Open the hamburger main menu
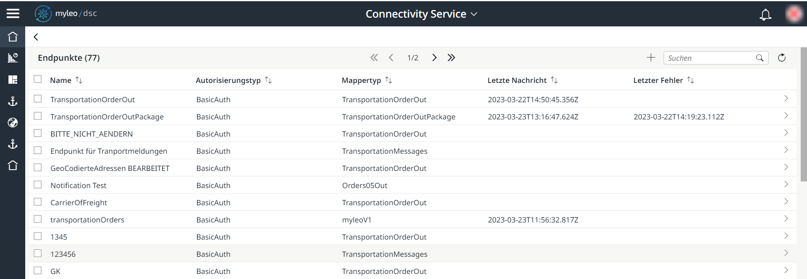The image size is (807, 279). (13, 14)
